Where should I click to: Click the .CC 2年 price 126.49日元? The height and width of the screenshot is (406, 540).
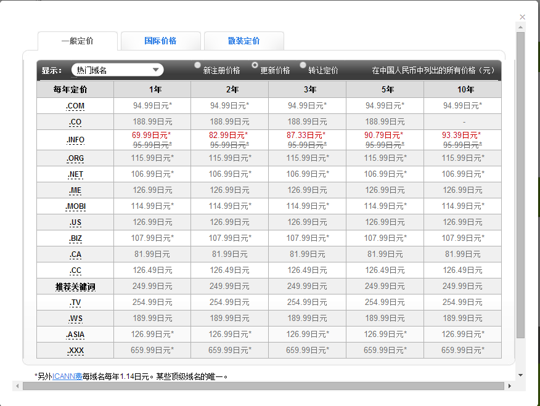pos(229,270)
